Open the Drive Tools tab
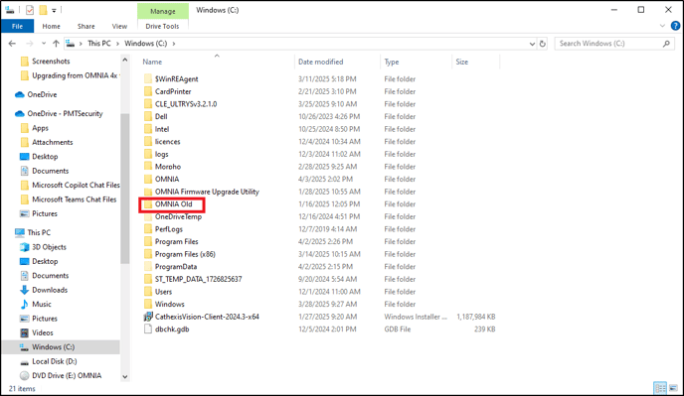Screen dimensions: 684x396 [x=162, y=26]
